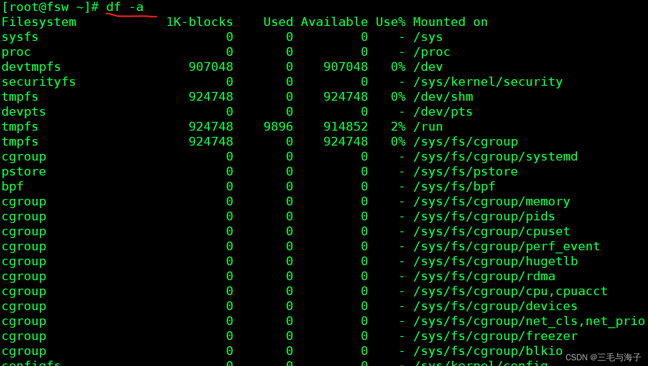Click the 'devtmpfs' filesystem name
This screenshot has height=366, width=648.
click(31, 67)
